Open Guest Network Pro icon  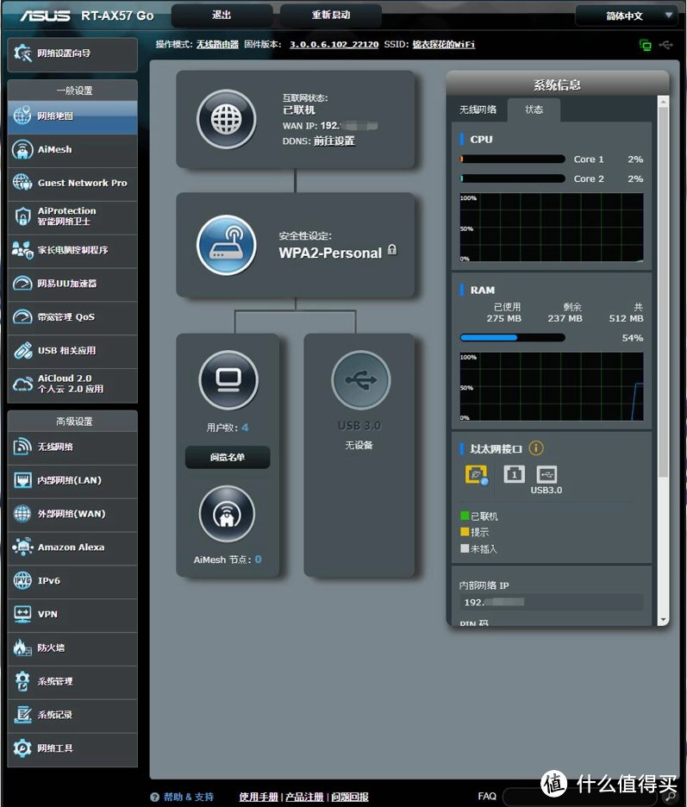[x=22, y=182]
